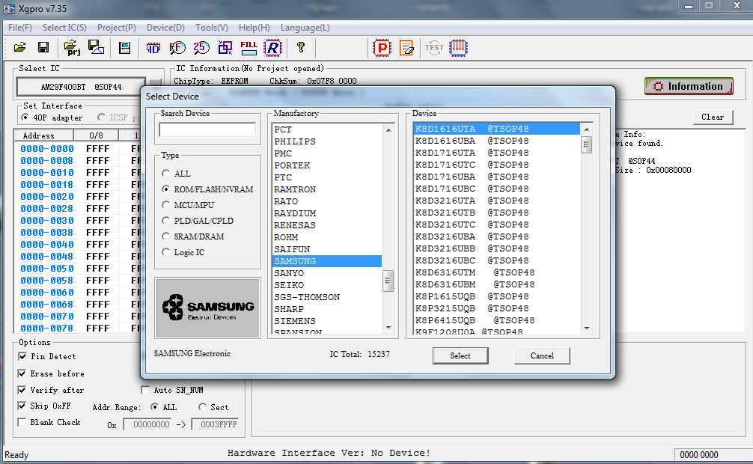This screenshot has width=753, height=464.
Task: Click the end address field 0003FFFF
Action: coord(215,424)
